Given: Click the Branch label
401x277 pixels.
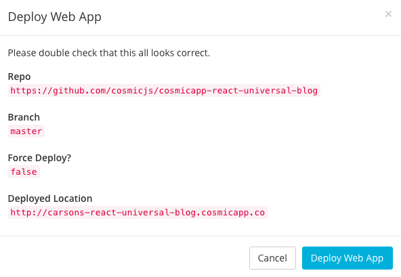Looking at the screenshot, I should [x=24, y=117].
